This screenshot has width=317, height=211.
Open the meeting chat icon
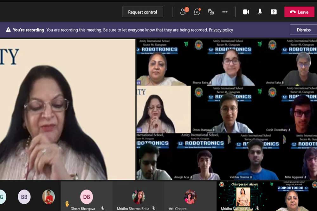click(197, 12)
